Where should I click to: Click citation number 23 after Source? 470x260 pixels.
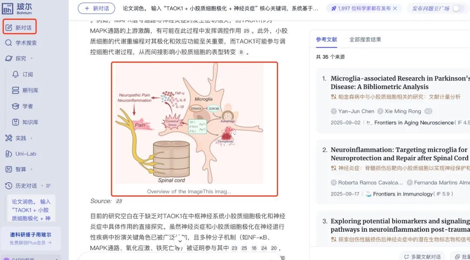[x=119, y=201]
